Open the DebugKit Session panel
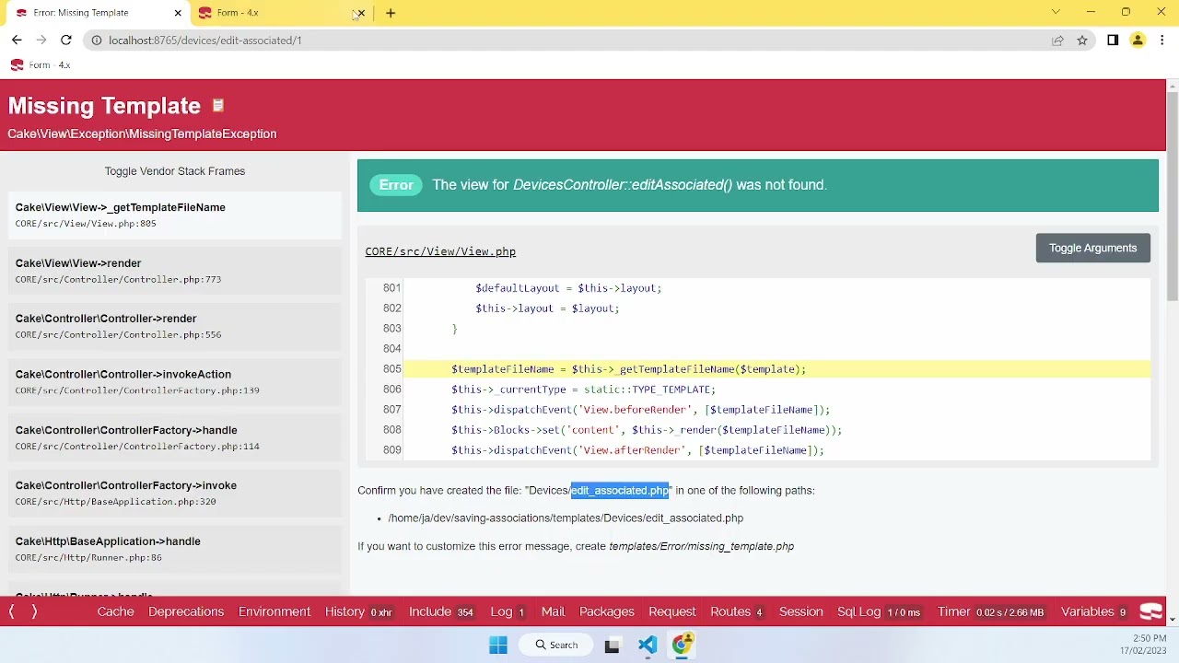The image size is (1179, 663). click(x=801, y=611)
